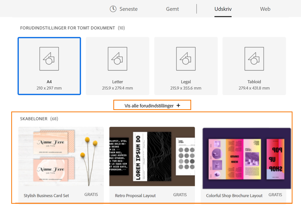
Task: Click the 210 x 297 mm dimensions text
Action: pyautogui.click(x=49, y=88)
